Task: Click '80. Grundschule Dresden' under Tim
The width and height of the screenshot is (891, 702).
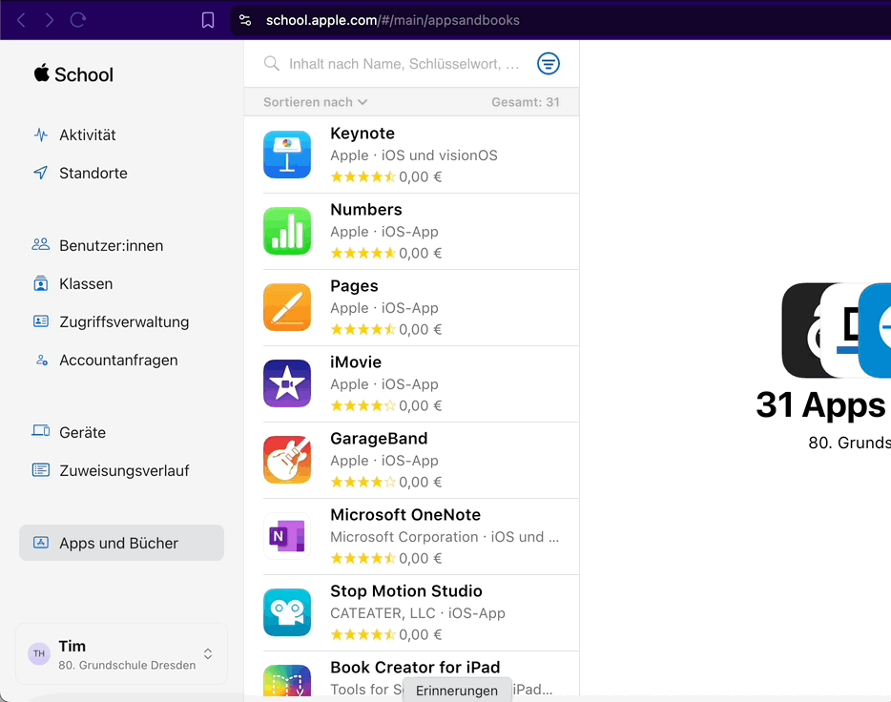Action: [x=127, y=665]
